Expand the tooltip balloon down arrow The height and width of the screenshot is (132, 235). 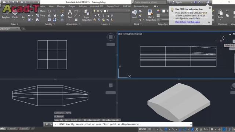tap(209, 22)
